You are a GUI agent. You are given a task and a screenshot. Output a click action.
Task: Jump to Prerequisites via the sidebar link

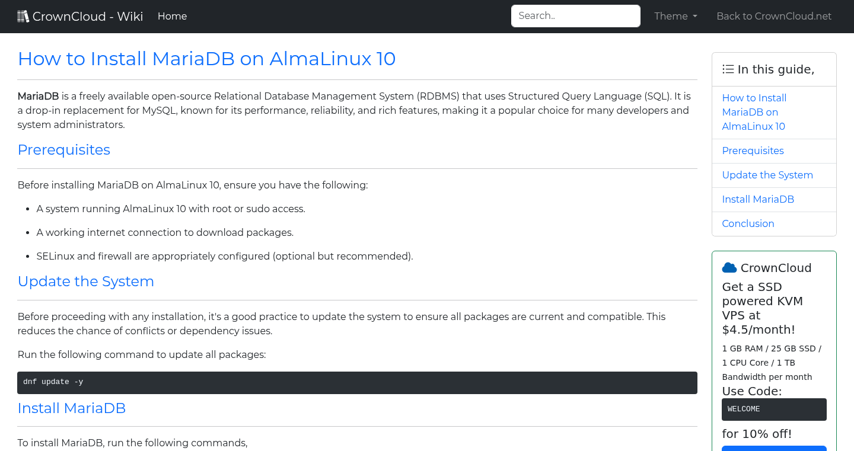(753, 151)
